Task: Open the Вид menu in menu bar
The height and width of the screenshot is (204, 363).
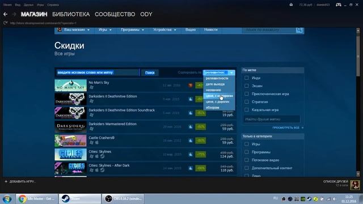Action: tap(18, 5)
